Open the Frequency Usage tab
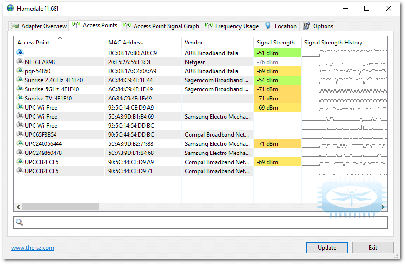405x264 pixels. click(232, 26)
